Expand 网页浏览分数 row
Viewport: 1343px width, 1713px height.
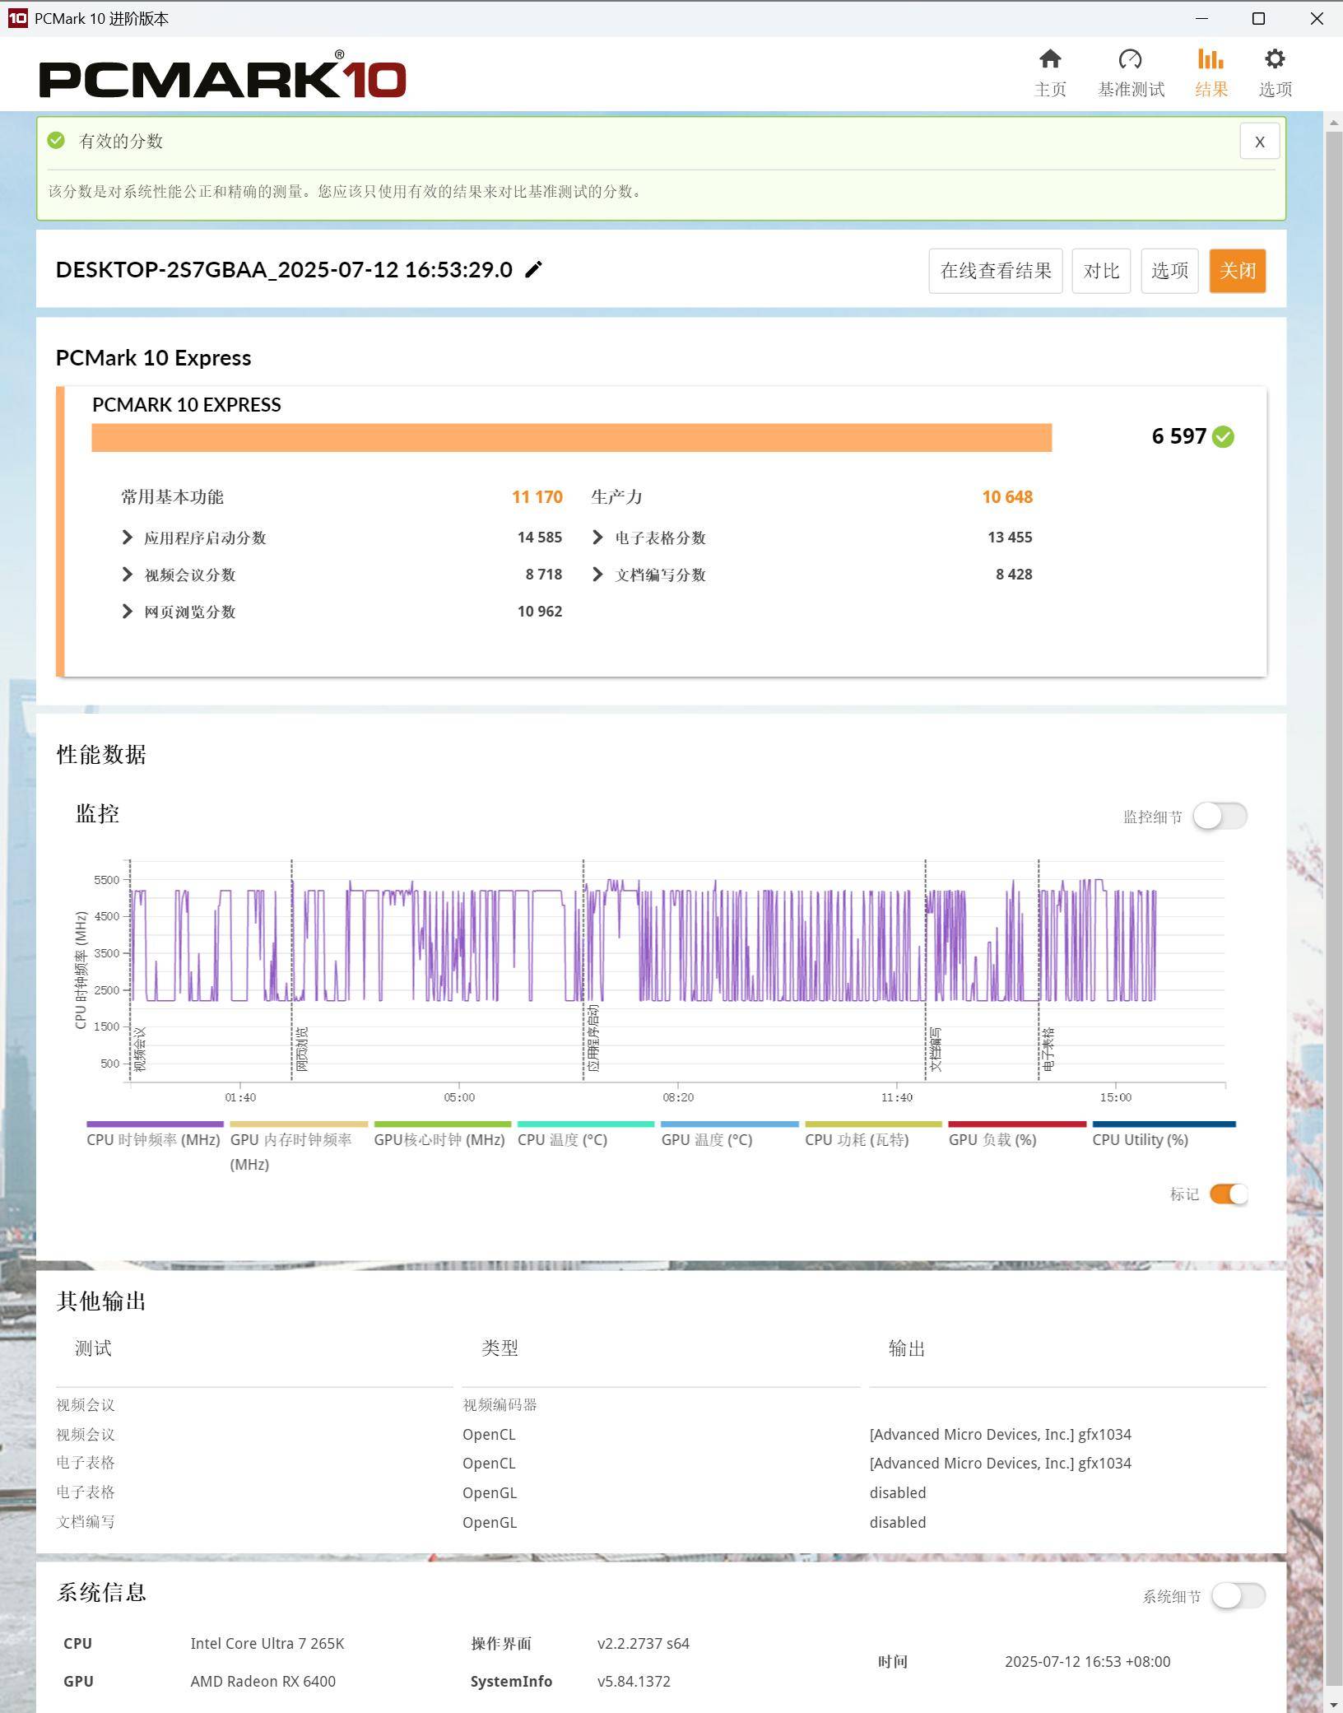(x=127, y=612)
